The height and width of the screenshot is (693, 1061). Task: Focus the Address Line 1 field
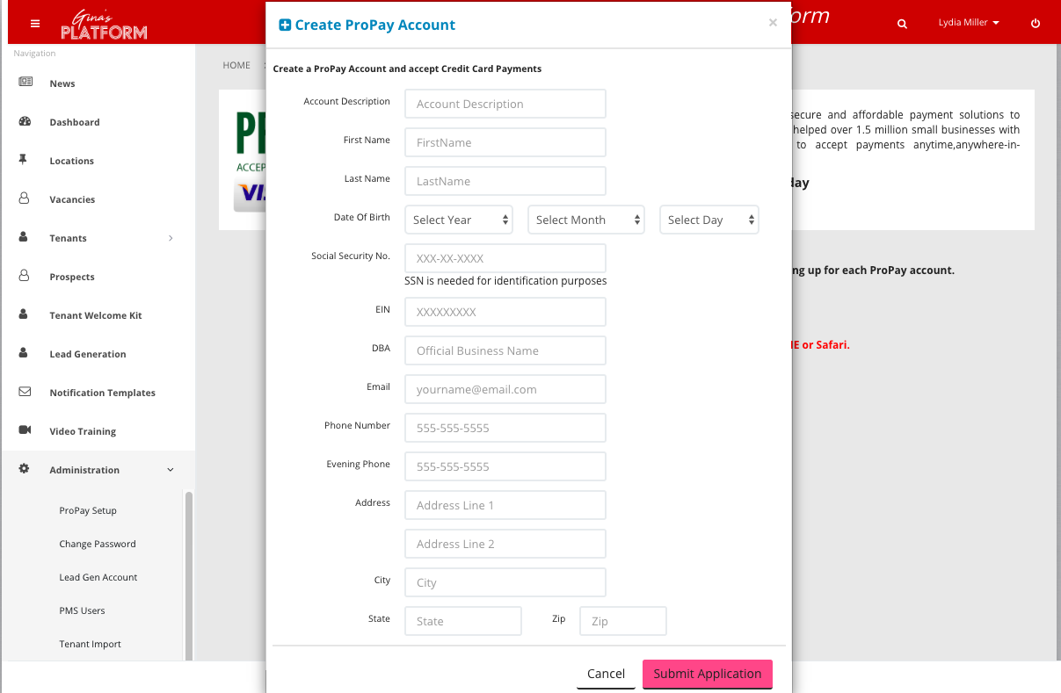[505, 505]
